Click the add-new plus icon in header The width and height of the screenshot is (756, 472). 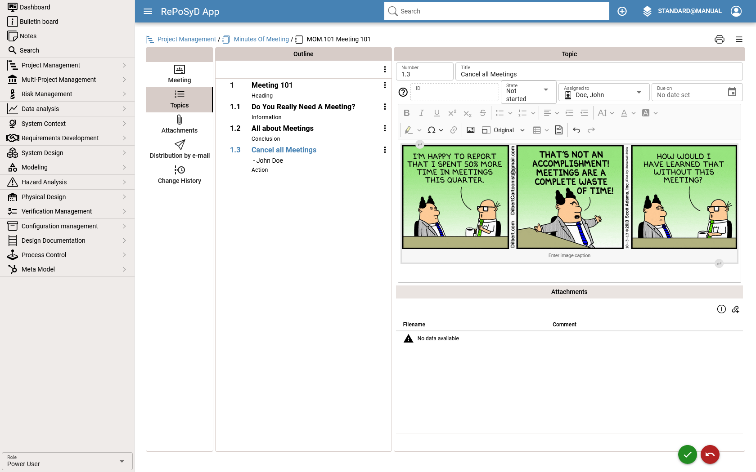point(622,11)
